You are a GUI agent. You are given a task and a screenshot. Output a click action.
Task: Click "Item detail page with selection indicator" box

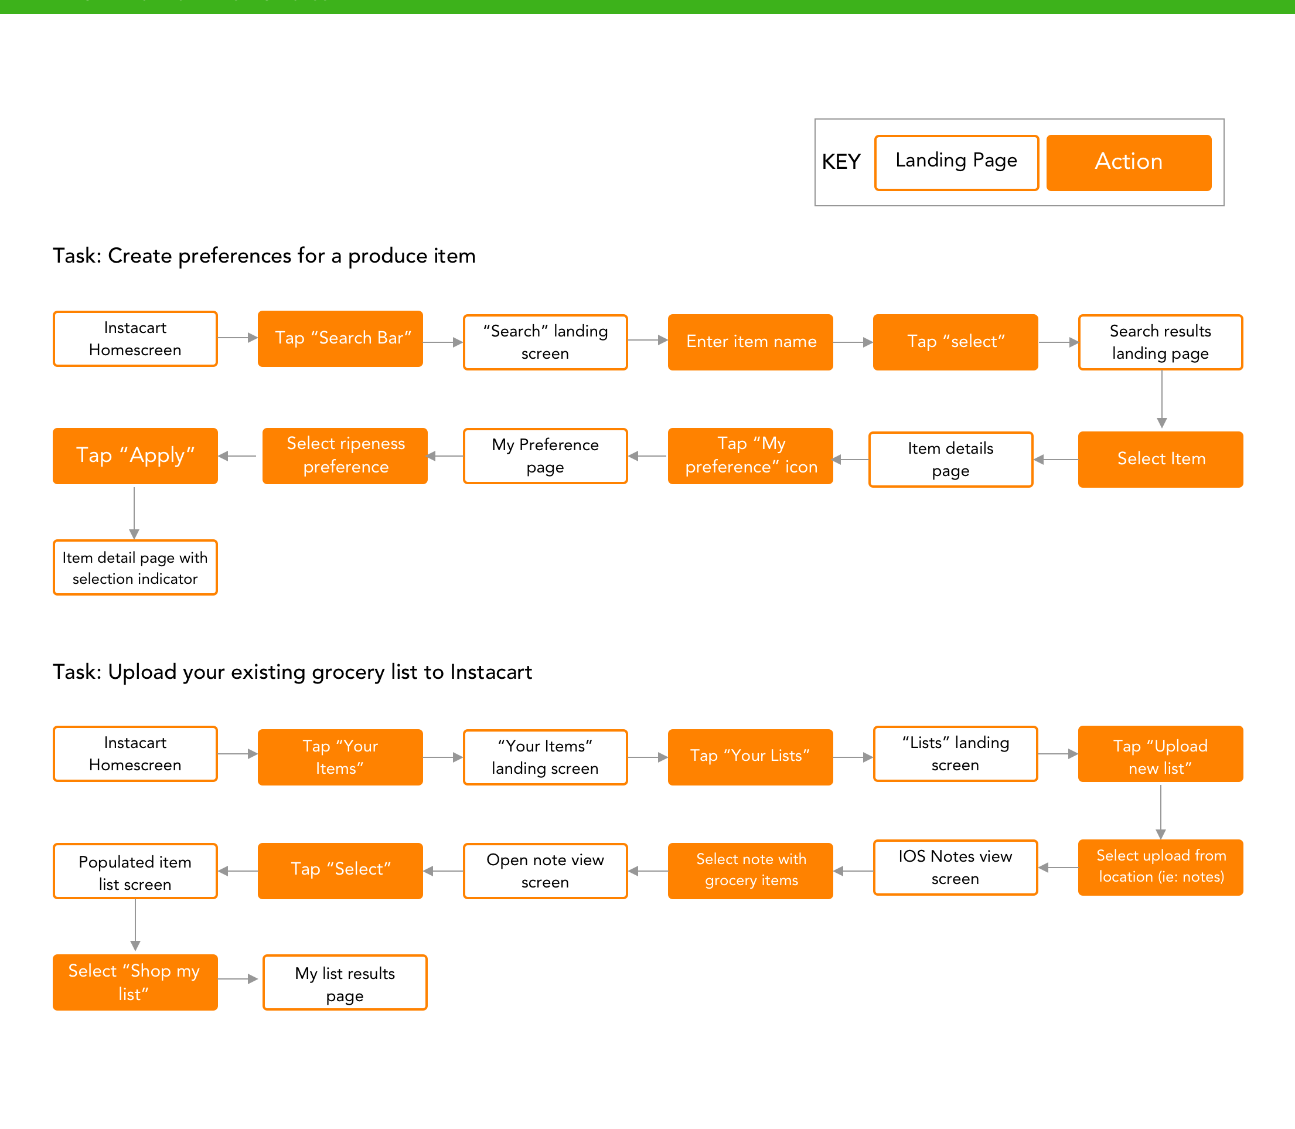click(x=135, y=567)
